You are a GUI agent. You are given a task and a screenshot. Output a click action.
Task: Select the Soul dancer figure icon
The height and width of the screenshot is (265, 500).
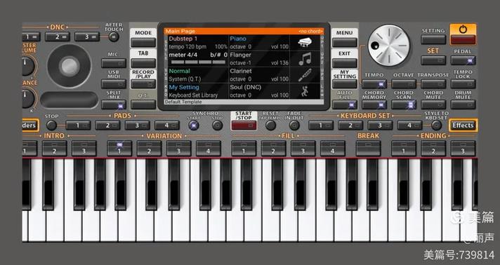(305, 91)
